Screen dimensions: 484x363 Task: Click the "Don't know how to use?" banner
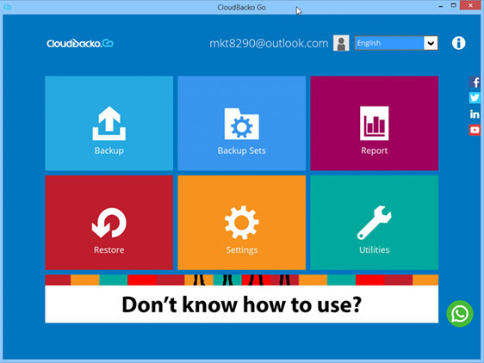(242, 298)
